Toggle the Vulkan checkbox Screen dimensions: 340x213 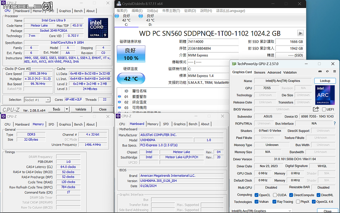[x=256, y=202]
